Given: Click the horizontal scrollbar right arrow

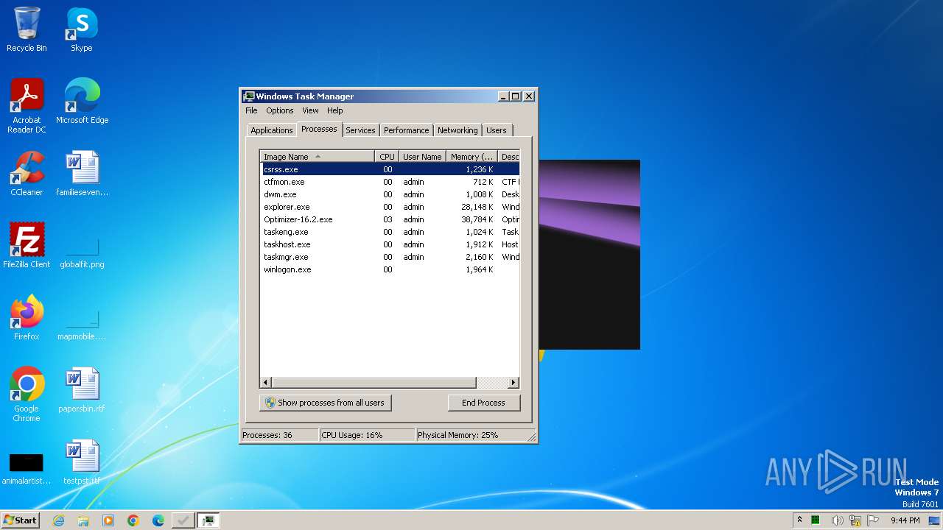Looking at the screenshot, I should 513,383.
